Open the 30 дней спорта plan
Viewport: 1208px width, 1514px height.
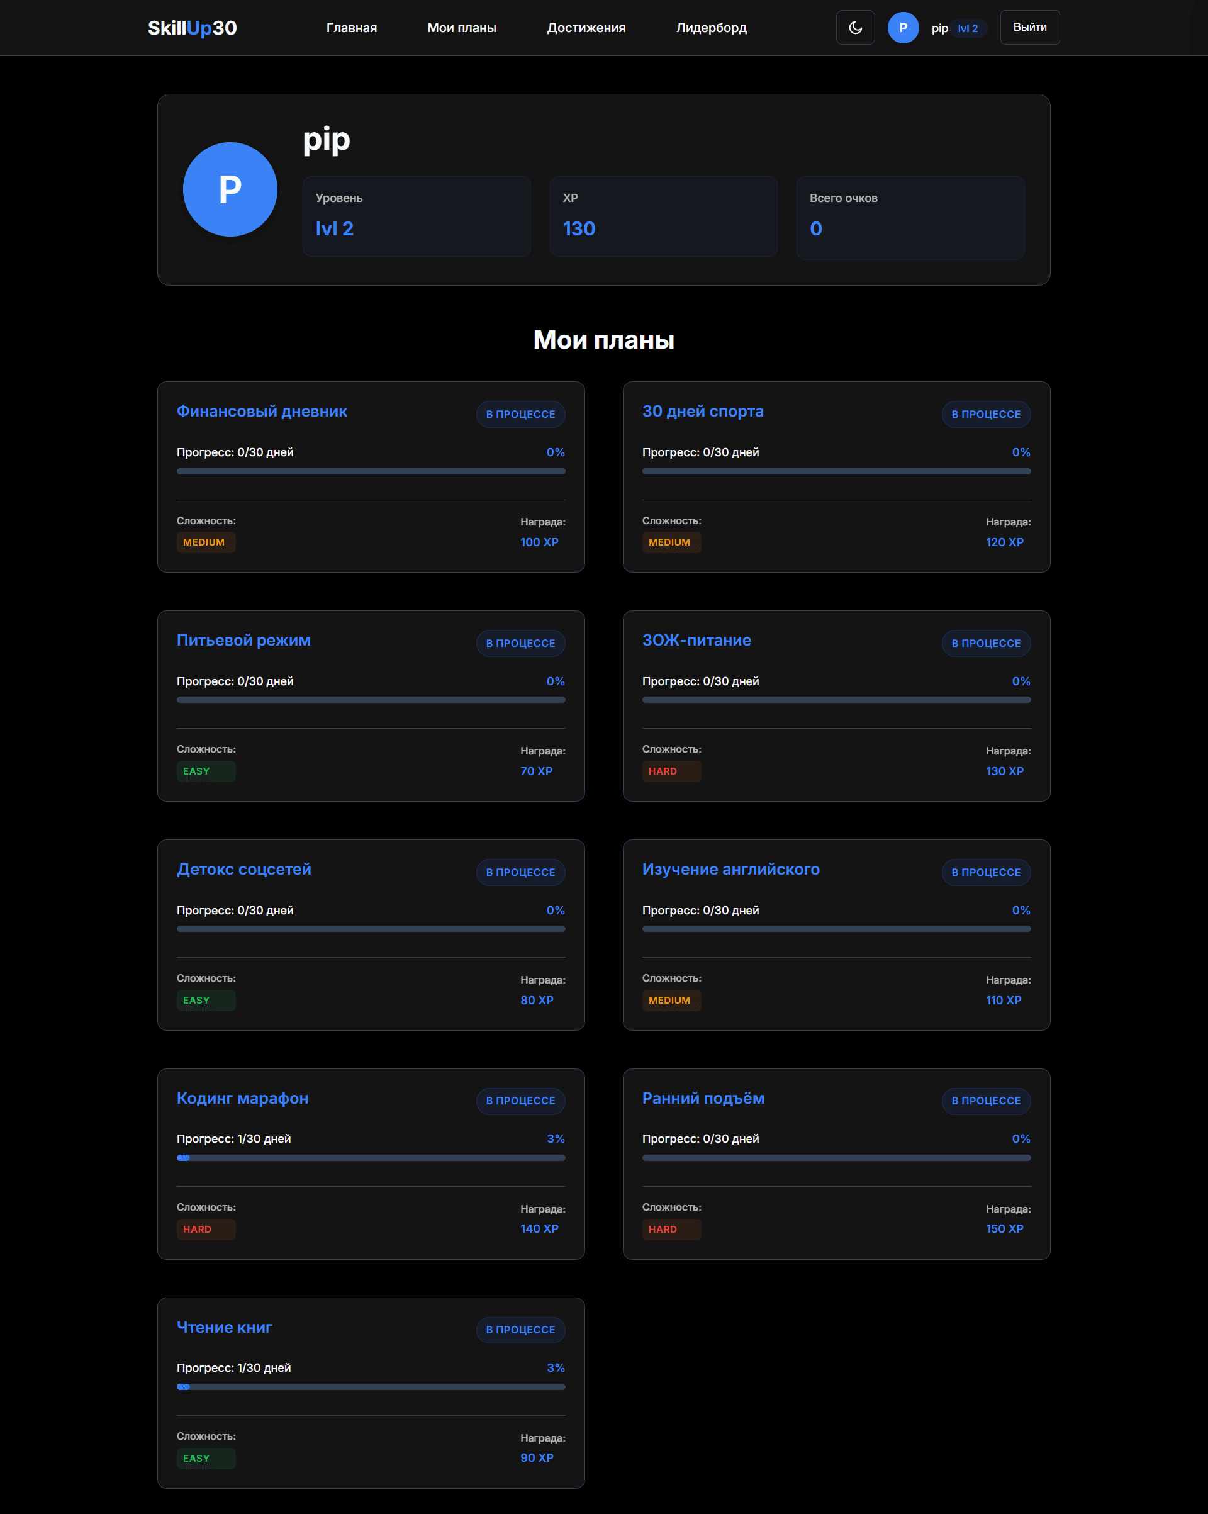coord(702,412)
